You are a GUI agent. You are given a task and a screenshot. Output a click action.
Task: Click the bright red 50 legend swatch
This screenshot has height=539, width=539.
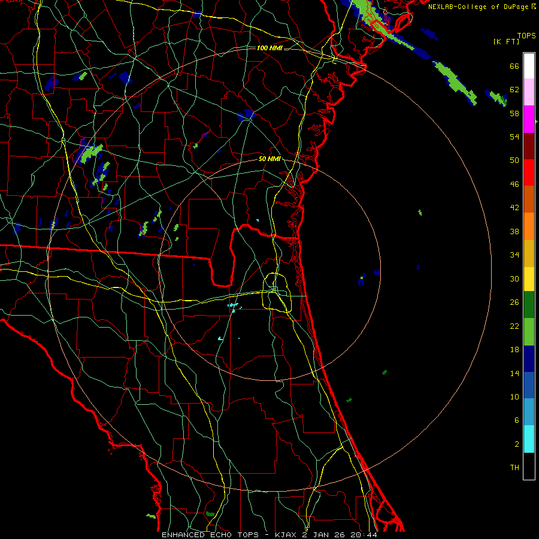point(529,172)
